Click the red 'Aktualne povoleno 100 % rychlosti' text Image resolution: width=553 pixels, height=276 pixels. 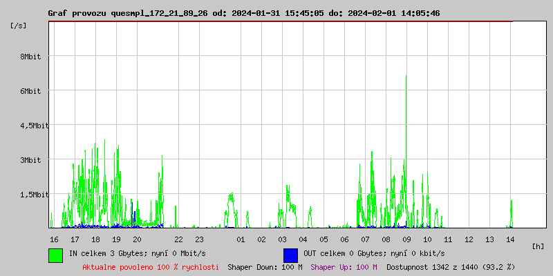[151, 267]
